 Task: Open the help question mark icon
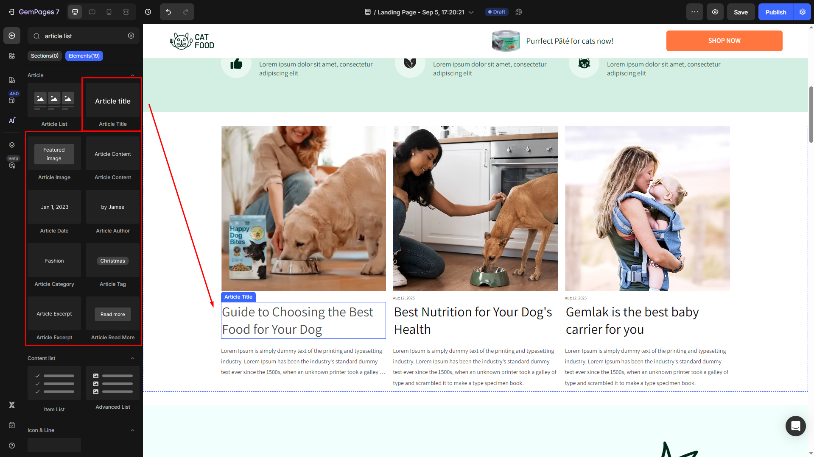click(12, 446)
